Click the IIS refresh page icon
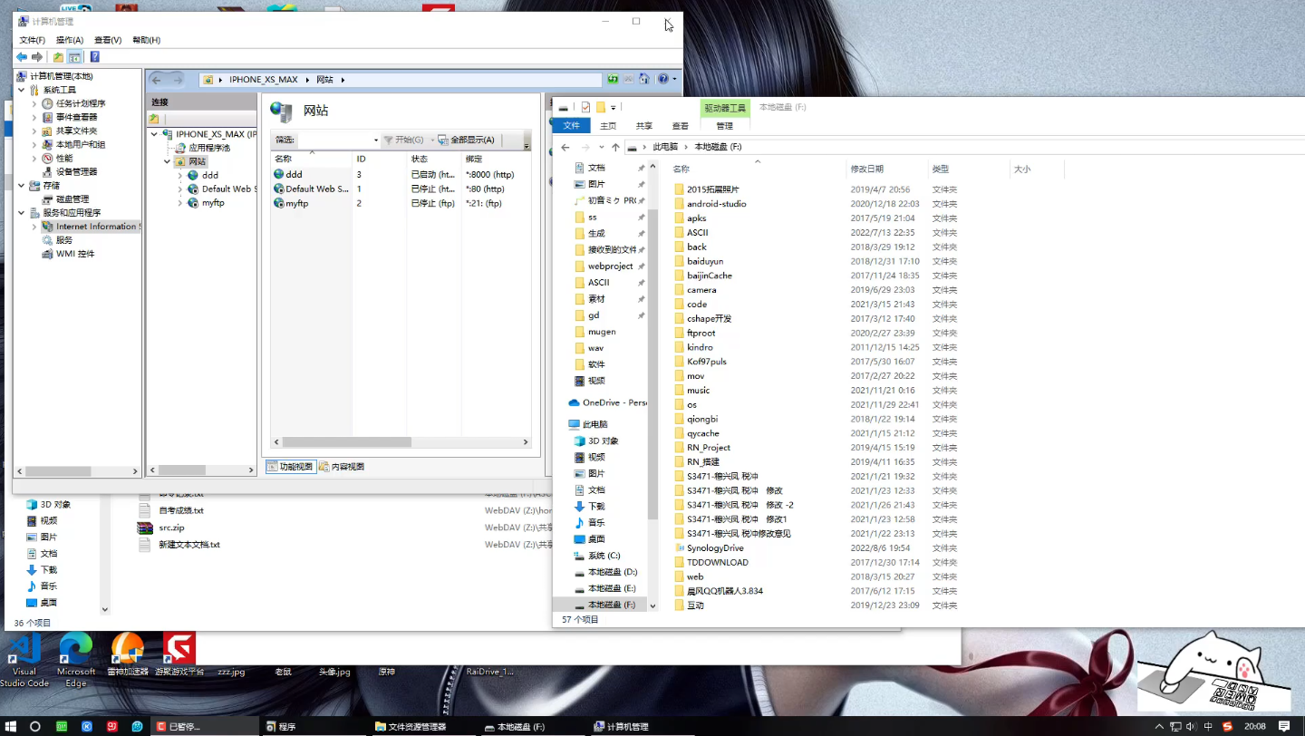The image size is (1305, 736). pos(614,80)
